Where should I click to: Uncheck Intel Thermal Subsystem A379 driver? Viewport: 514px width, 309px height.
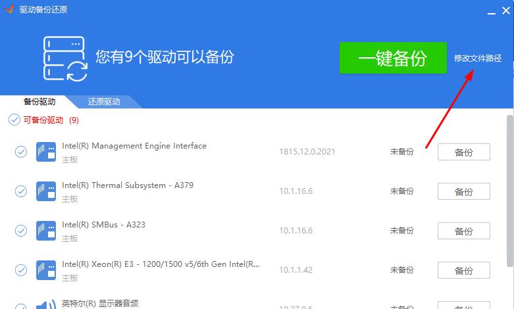(21, 191)
